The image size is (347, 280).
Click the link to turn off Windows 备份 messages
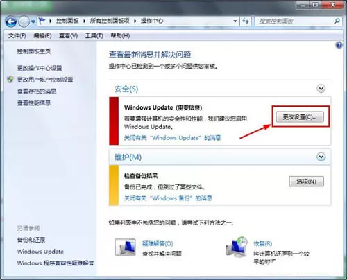click(168, 198)
